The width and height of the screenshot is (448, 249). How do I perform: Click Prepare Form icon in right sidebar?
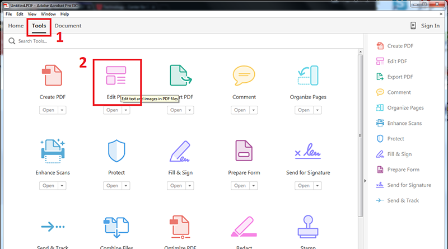click(x=380, y=170)
